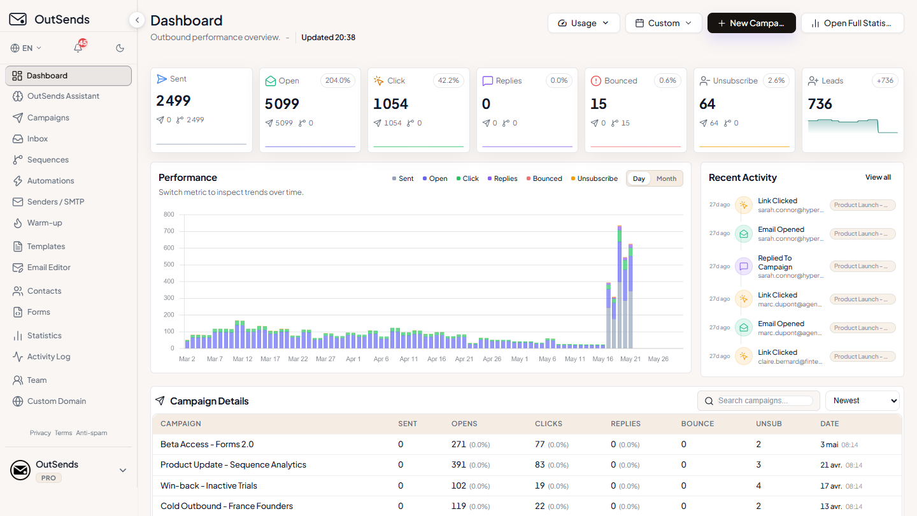Open the notifications bell icon
Screen dimensions: 917x516
(78, 48)
